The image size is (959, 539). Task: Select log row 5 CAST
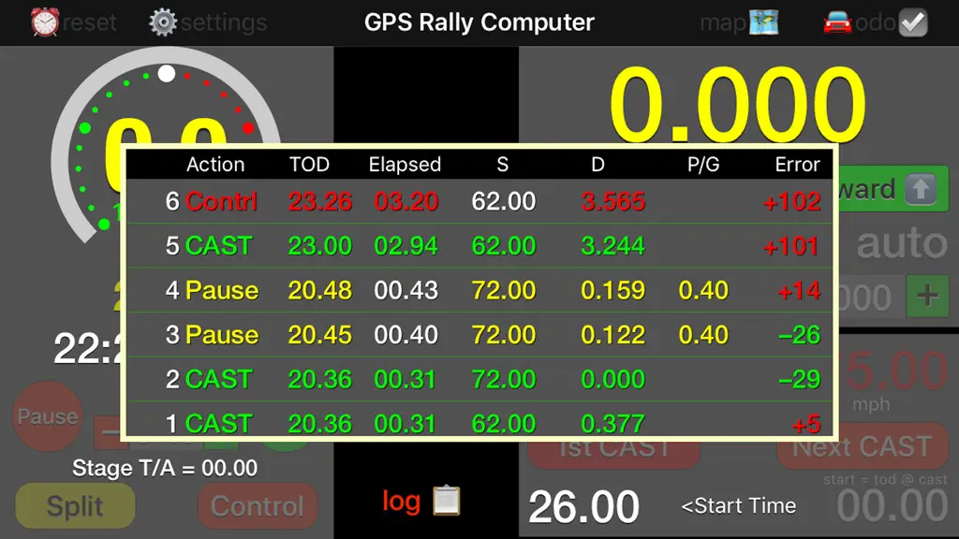[479, 246]
